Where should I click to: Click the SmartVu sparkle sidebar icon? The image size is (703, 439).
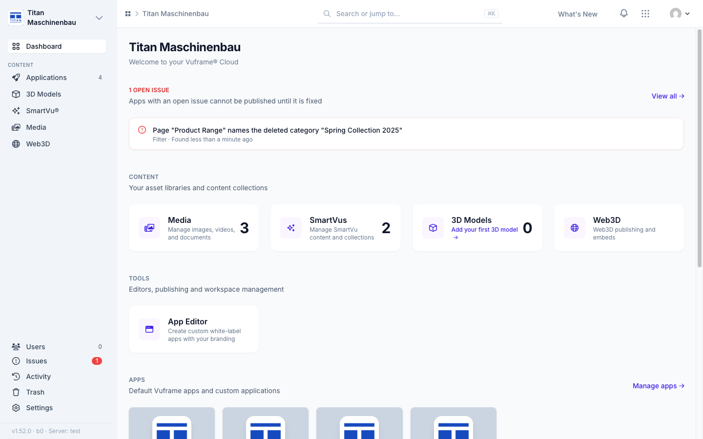[x=16, y=111]
